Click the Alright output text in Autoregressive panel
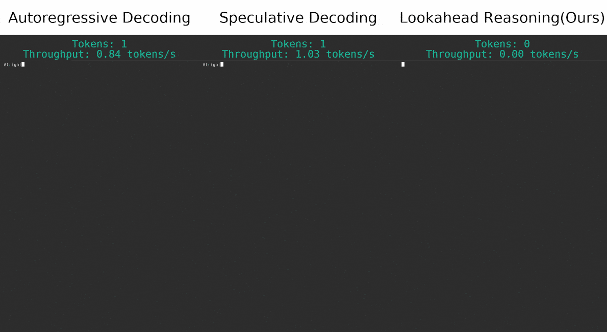This screenshot has width=607, height=332. tap(12, 65)
